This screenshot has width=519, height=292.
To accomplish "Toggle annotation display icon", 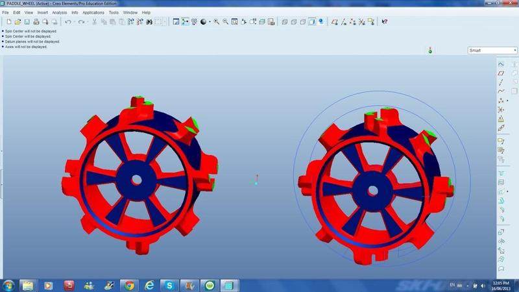I will pyautogui.click(x=371, y=22).
